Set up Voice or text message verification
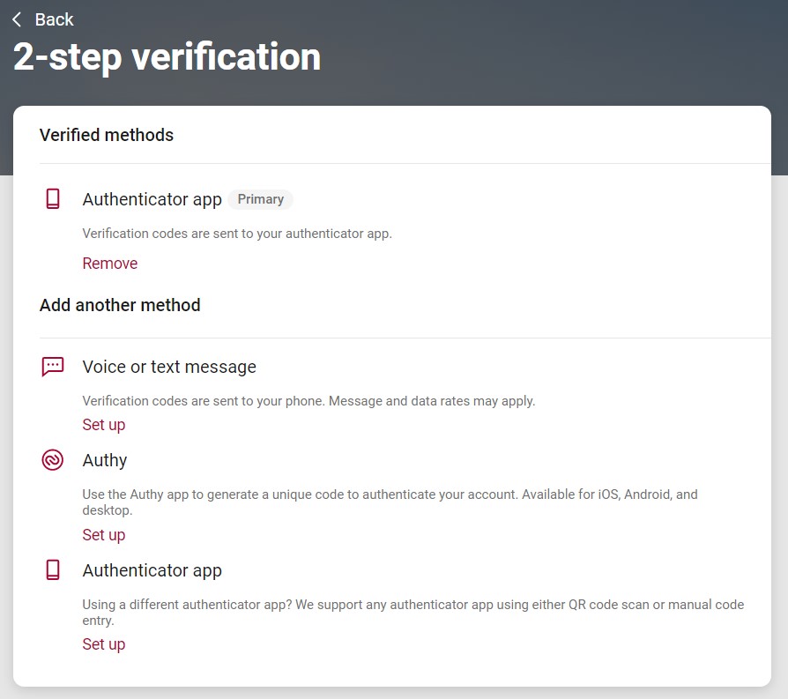This screenshot has width=788, height=699. point(104,425)
